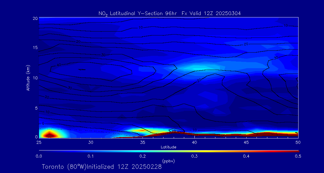Viewport: 324px width, 173px height.
Task: Click the "Latitude" x-axis label
Action: [x=169, y=147]
